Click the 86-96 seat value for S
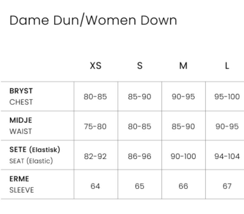This screenshot has width=244, height=214. pyautogui.click(x=140, y=156)
